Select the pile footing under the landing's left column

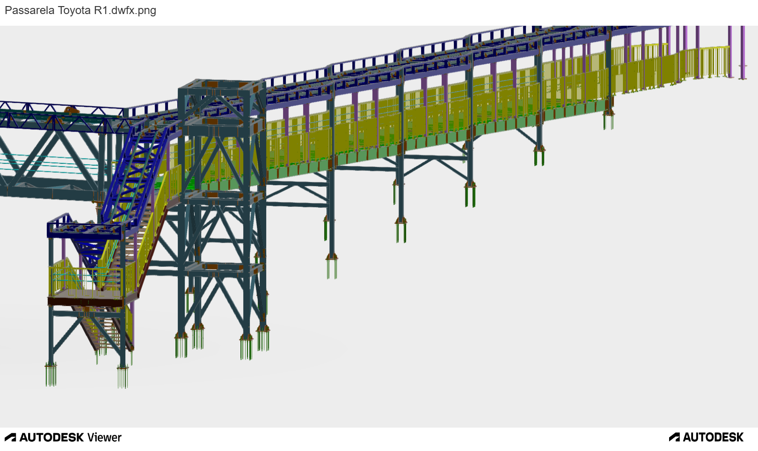pos(51,374)
